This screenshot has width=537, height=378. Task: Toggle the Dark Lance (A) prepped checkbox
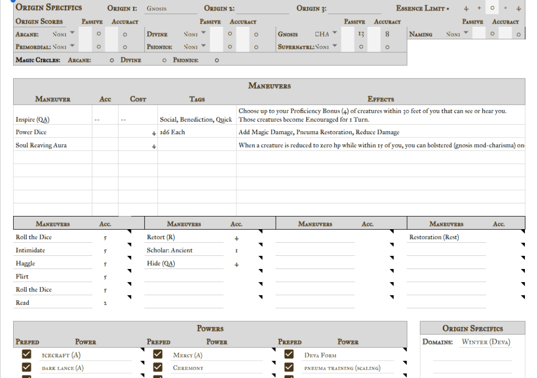26,367
